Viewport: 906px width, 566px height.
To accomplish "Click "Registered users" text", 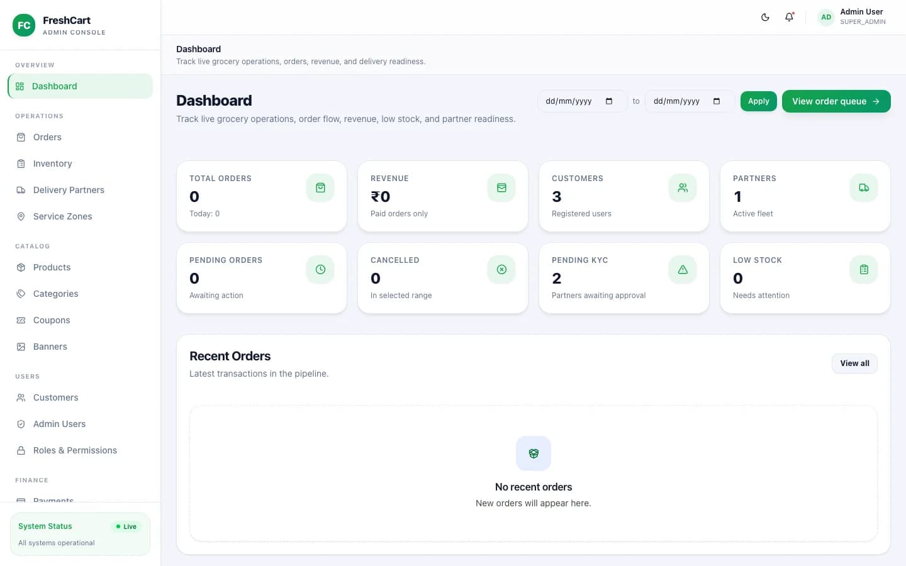I will click(581, 214).
